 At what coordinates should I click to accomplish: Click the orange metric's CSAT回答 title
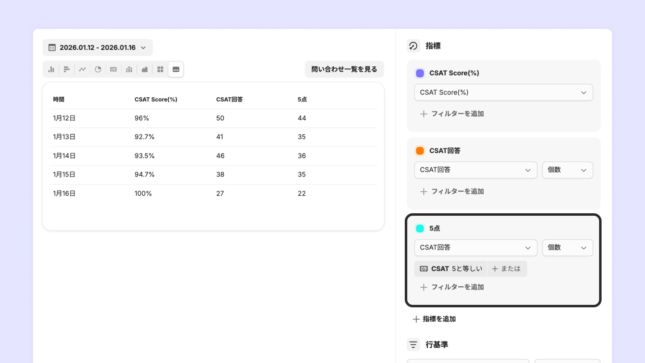click(445, 151)
